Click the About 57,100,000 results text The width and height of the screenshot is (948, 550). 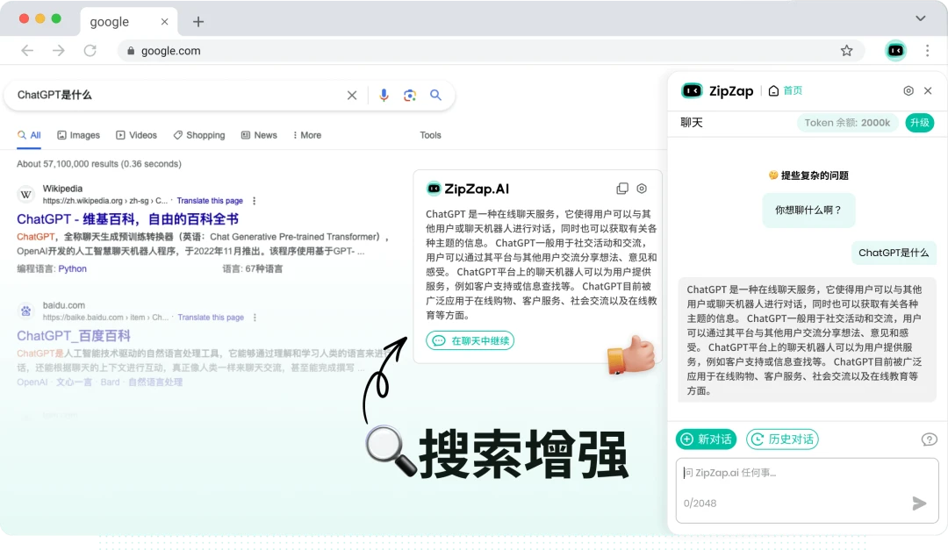click(x=99, y=164)
